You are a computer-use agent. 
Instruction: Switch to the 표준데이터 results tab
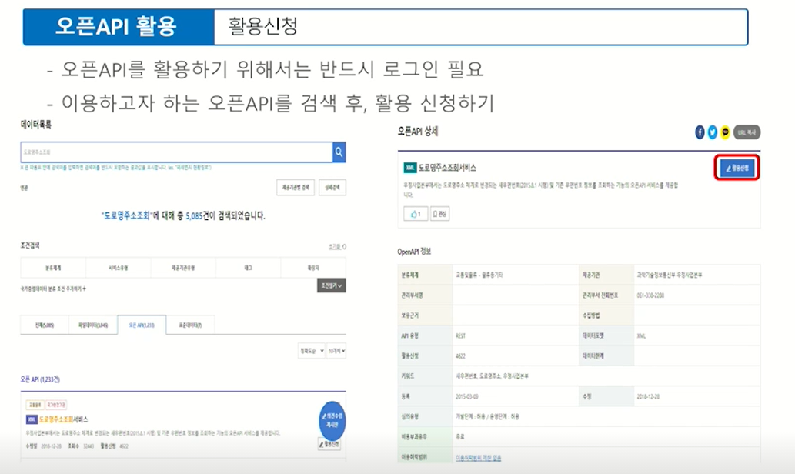point(190,325)
